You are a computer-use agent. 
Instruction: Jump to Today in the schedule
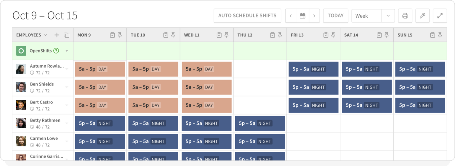click(335, 16)
